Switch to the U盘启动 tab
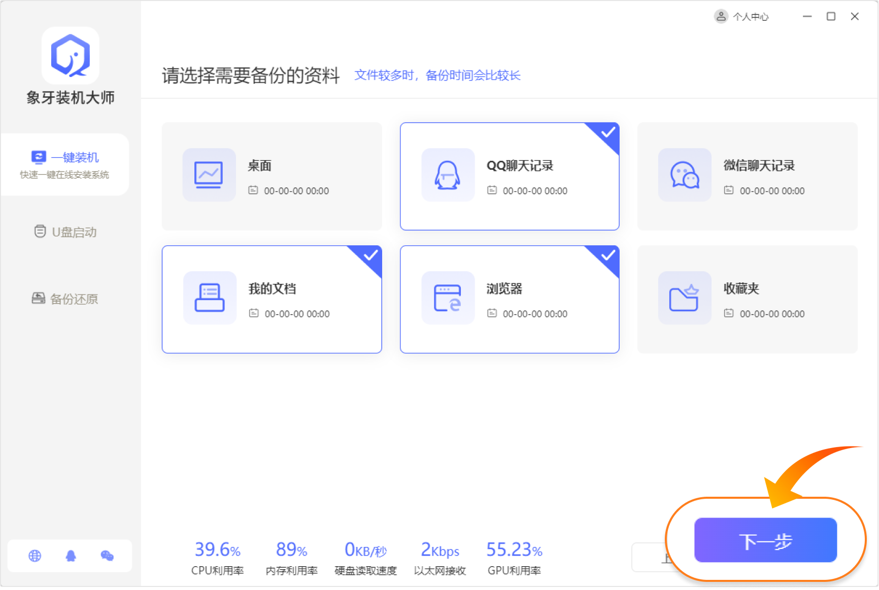 click(x=65, y=232)
